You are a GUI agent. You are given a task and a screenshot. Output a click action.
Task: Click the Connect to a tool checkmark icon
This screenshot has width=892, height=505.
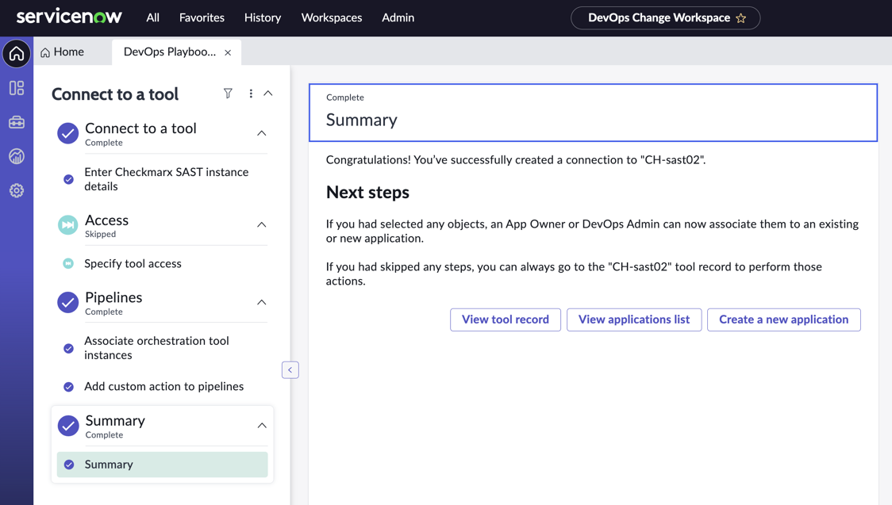point(67,133)
